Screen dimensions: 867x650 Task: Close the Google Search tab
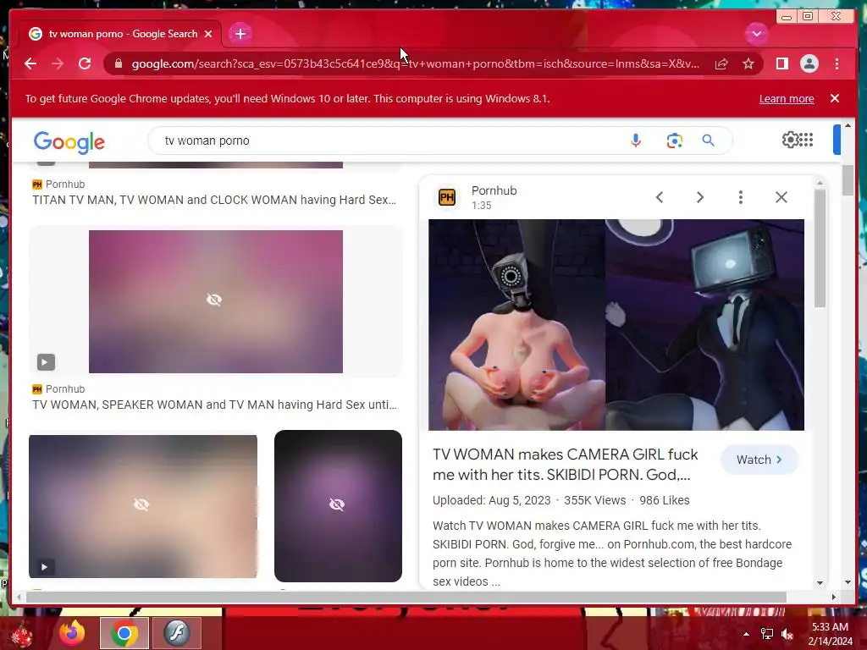208,34
